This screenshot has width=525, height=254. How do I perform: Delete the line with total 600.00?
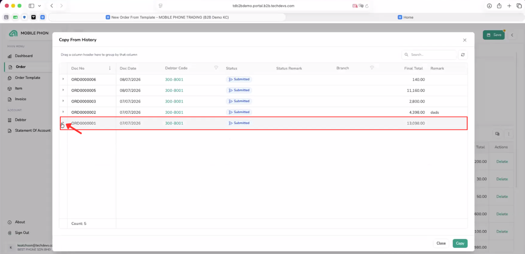tap(502, 214)
